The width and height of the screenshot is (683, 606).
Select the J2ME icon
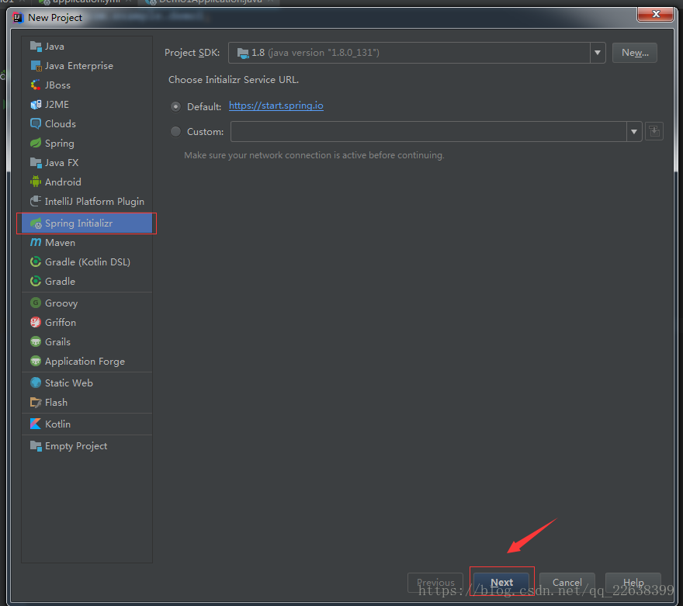click(36, 105)
